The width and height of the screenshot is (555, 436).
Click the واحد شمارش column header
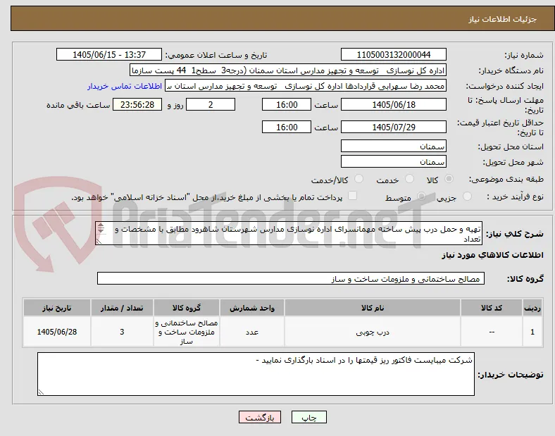[x=252, y=308]
